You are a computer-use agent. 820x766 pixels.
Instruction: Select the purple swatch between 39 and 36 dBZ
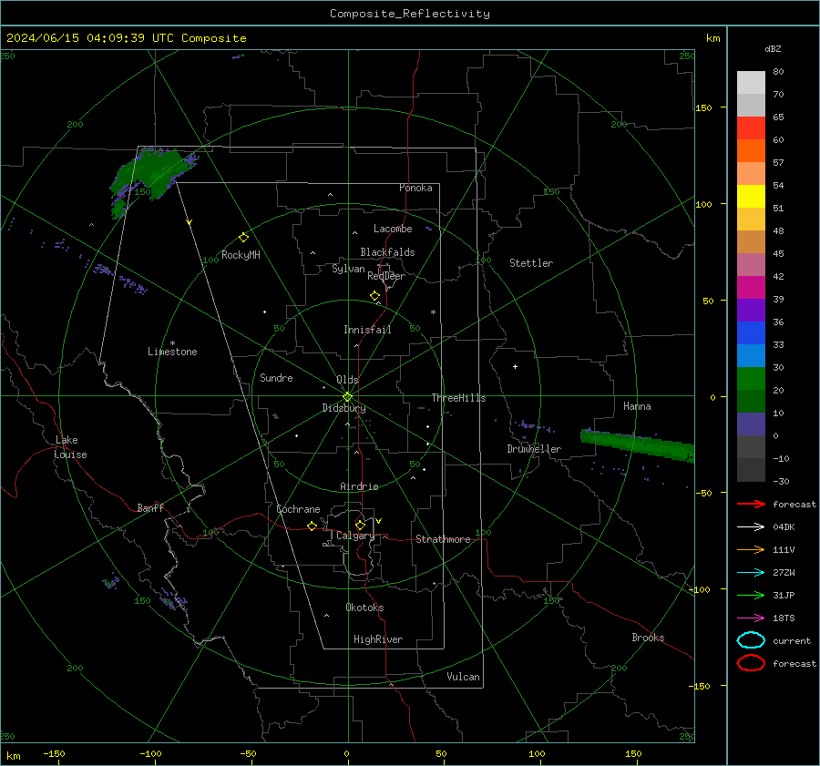tap(751, 310)
